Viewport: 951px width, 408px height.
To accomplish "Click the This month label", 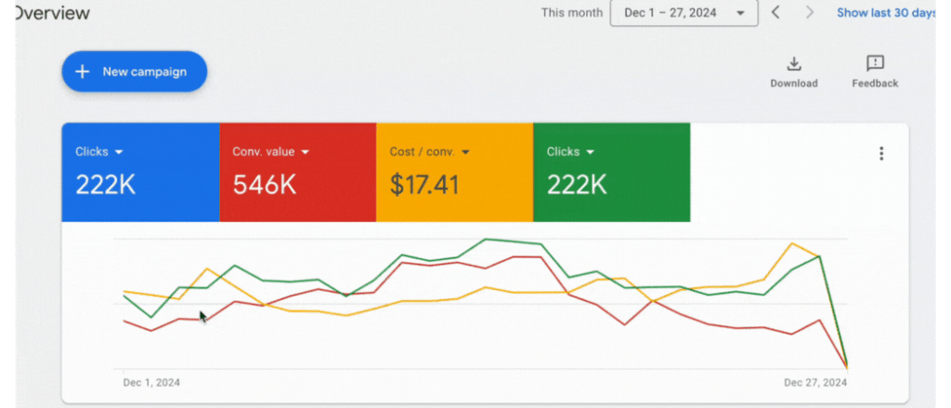I will [x=570, y=13].
